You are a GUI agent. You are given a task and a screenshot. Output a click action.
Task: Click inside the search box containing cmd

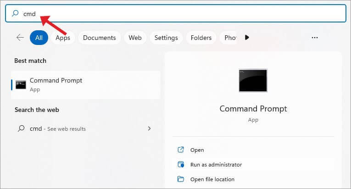176,13
